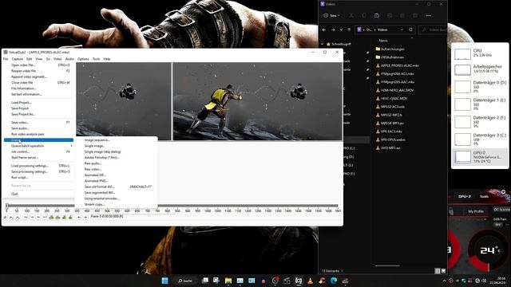Click the Explorer cut icon

pyautogui.click(x=351, y=16)
